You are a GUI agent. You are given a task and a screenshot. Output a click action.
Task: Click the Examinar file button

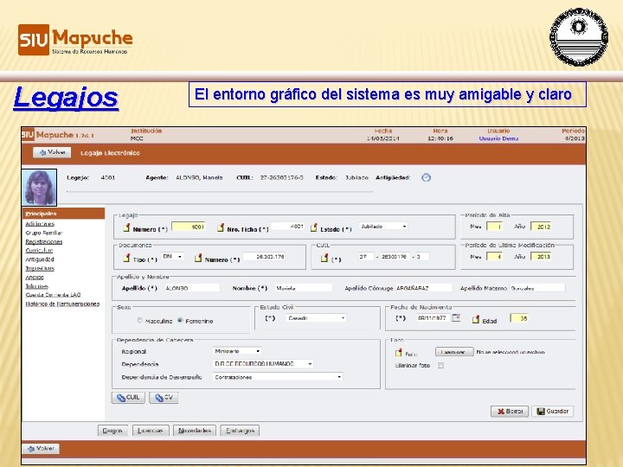(x=454, y=352)
